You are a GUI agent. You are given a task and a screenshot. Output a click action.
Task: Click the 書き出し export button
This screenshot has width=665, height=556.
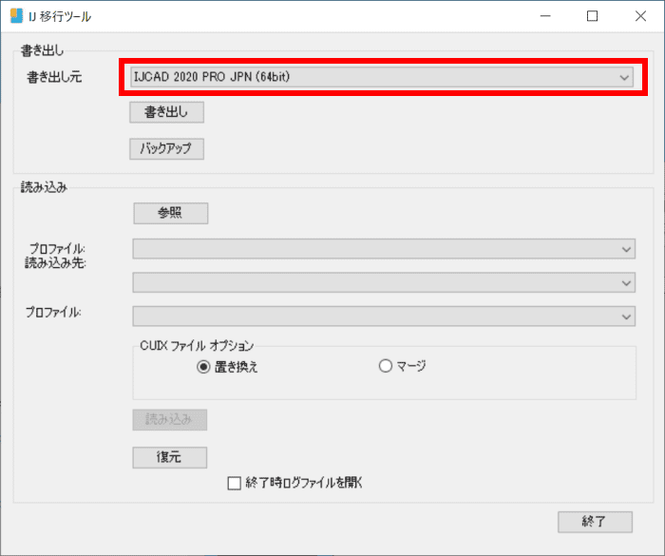pos(166,112)
